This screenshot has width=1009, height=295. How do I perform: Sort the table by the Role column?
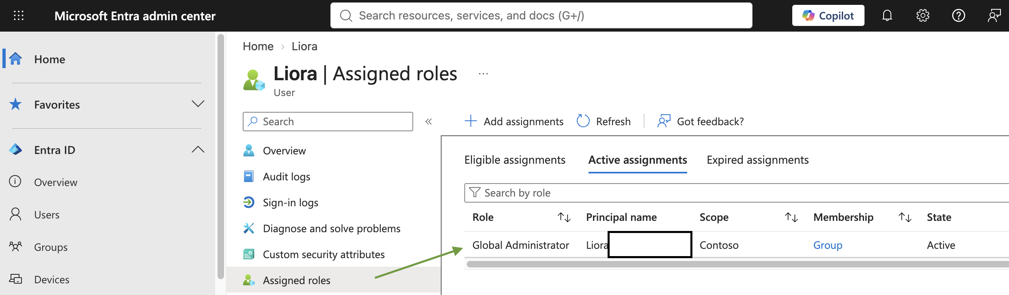point(564,218)
